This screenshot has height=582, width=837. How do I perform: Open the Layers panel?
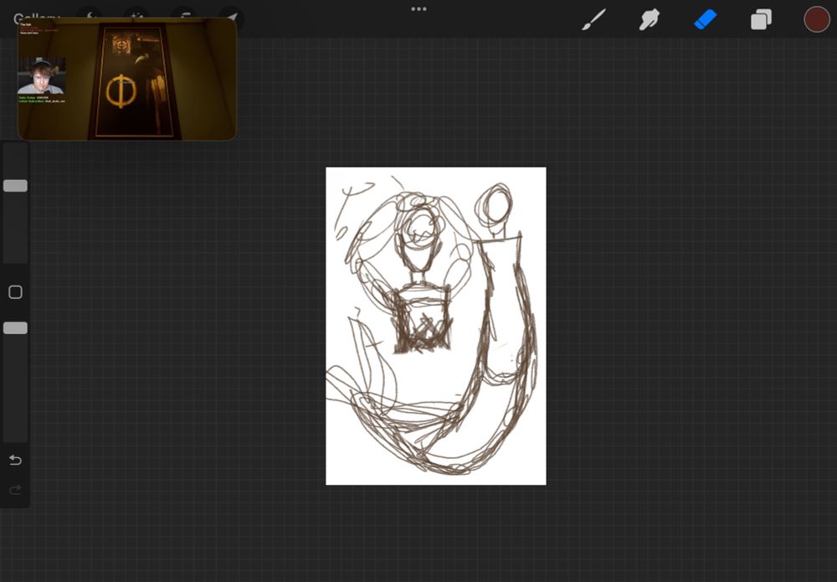tap(761, 19)
